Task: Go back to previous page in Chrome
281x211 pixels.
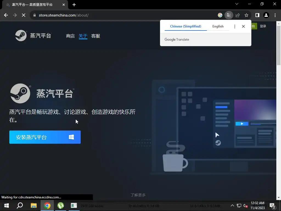Action: pyautogui.click(x=6, y=15)
